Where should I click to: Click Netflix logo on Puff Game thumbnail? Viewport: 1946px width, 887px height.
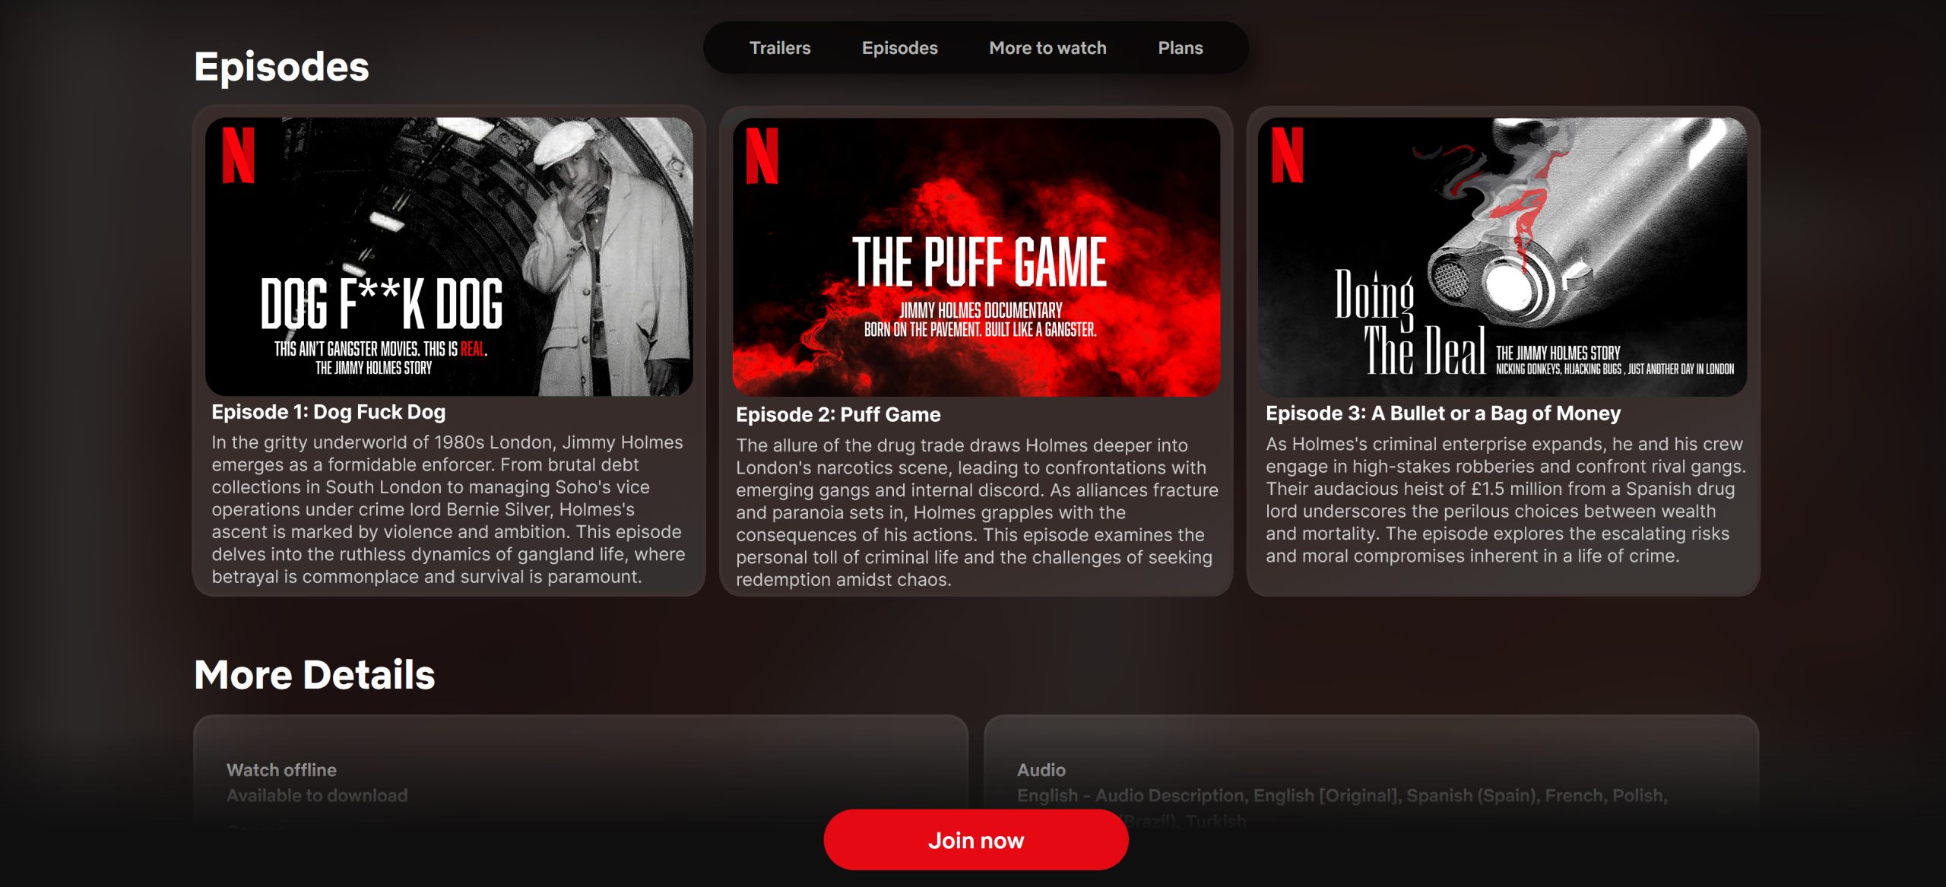(x=762, y=156)
